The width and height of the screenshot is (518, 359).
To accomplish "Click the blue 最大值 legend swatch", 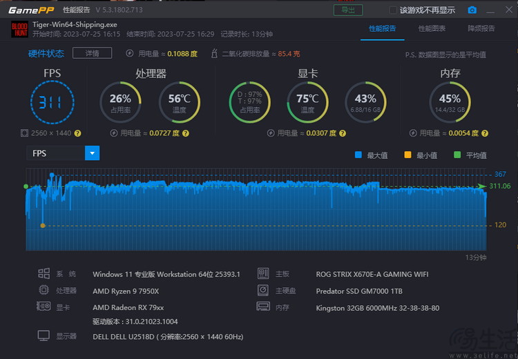I will click(x=358, y=155).
